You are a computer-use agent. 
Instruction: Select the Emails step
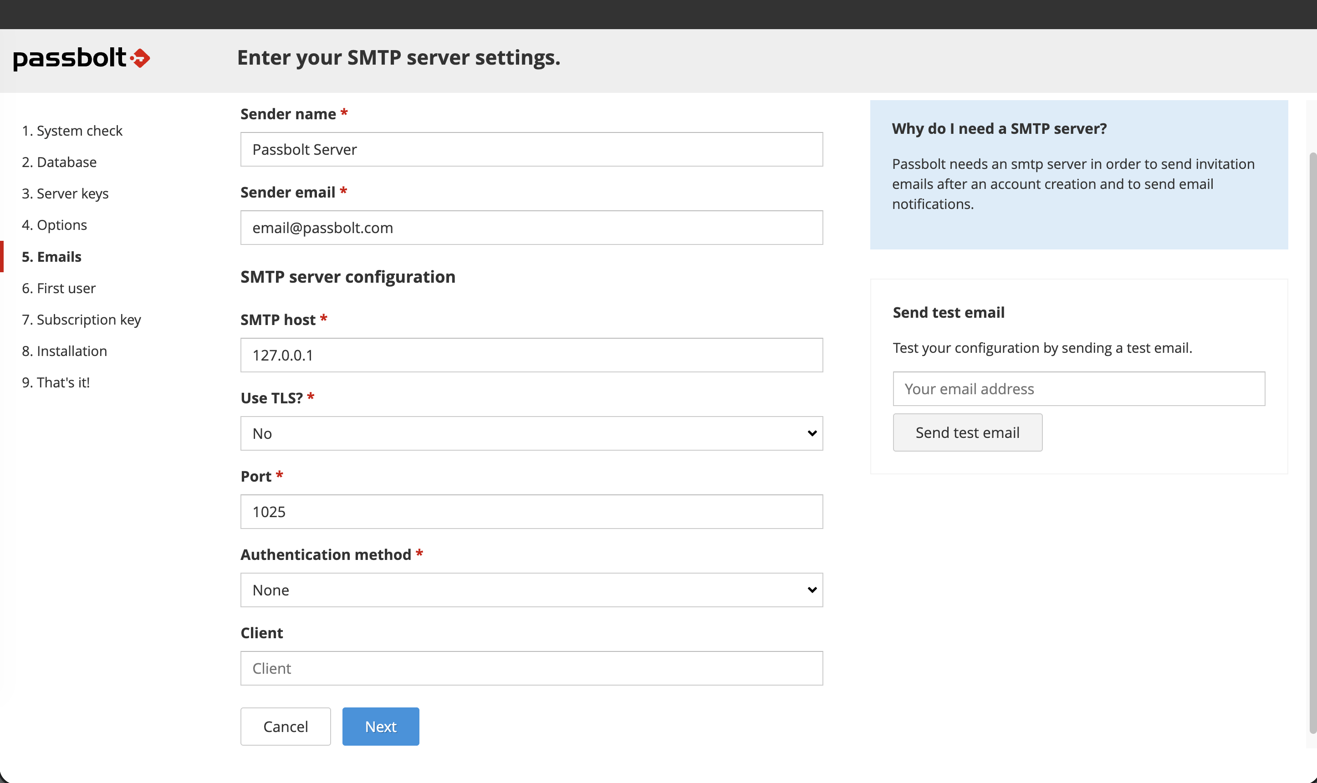pyautogui.click(x=52, y=256)
